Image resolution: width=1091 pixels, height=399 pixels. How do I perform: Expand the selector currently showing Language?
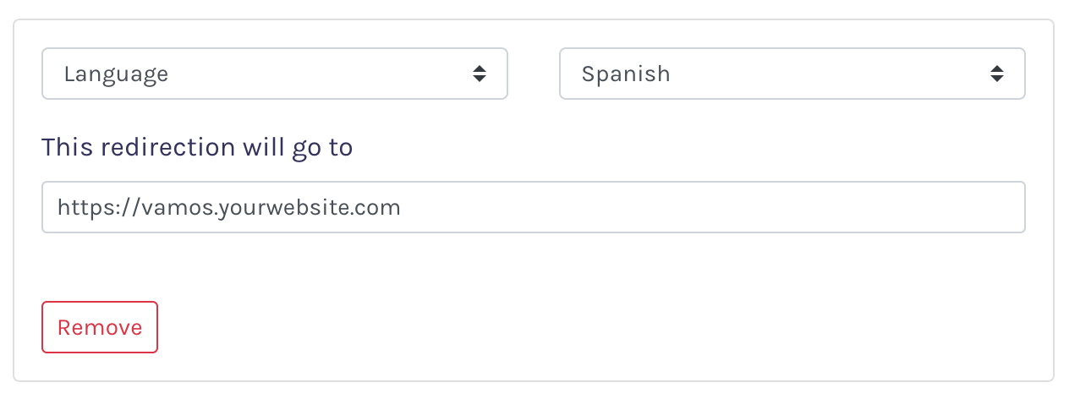click(x=274, y=74)
